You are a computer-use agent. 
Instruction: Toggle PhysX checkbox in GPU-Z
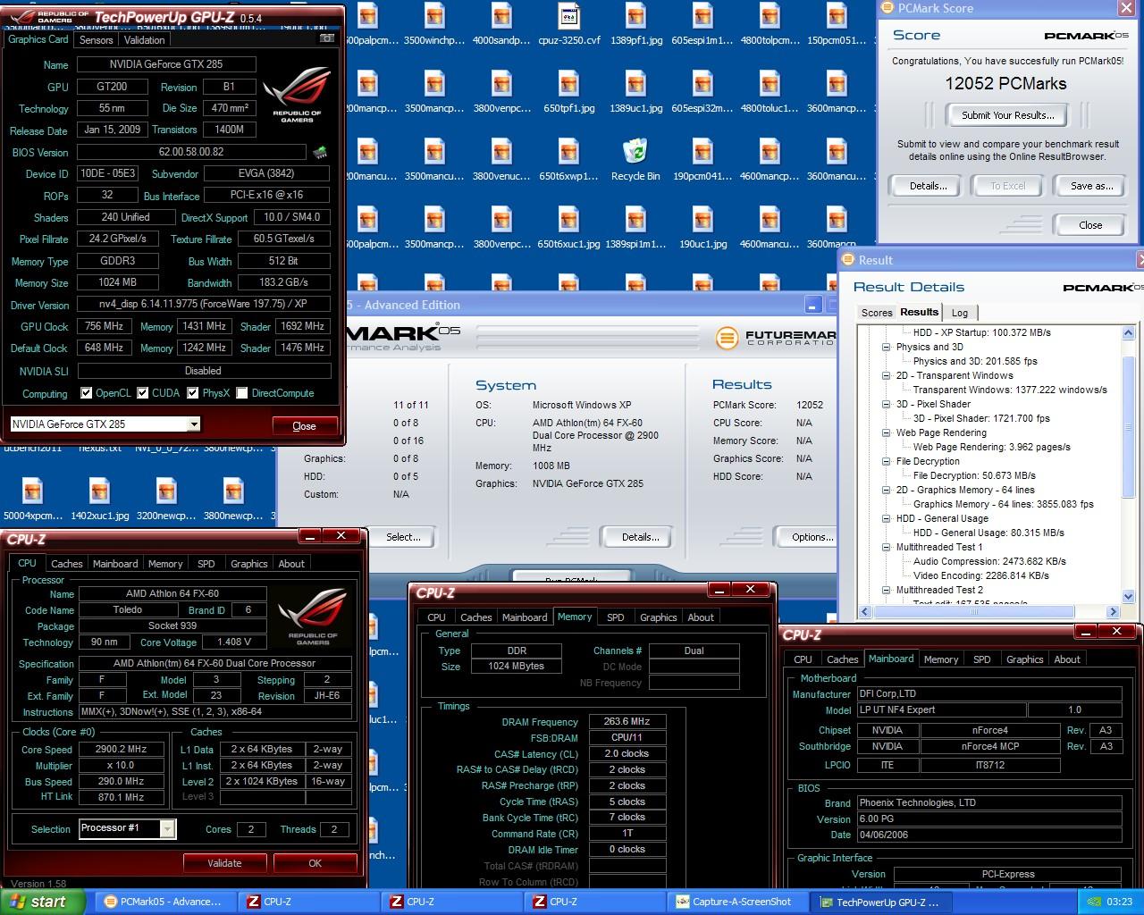193,393
